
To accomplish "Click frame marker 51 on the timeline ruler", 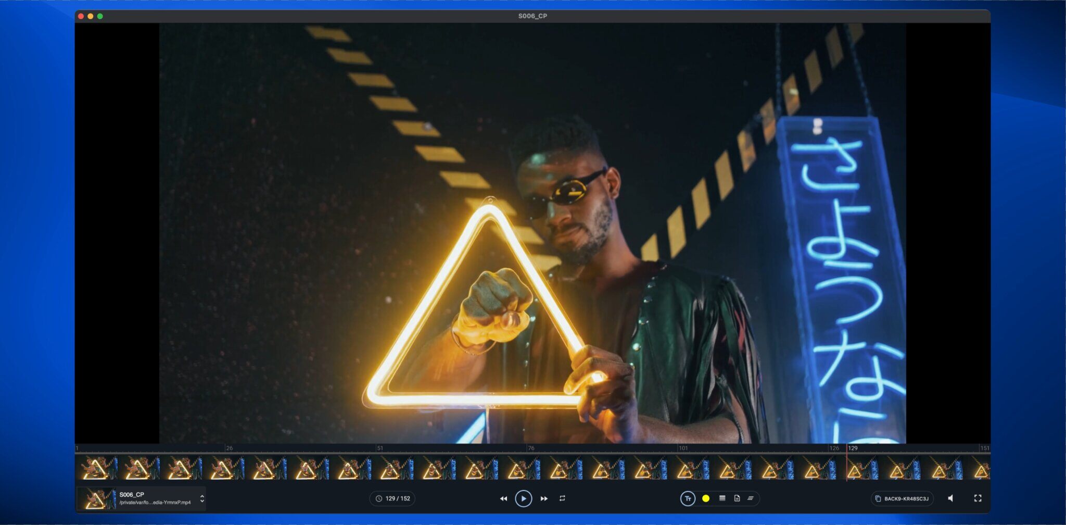I will pos(380,448).
